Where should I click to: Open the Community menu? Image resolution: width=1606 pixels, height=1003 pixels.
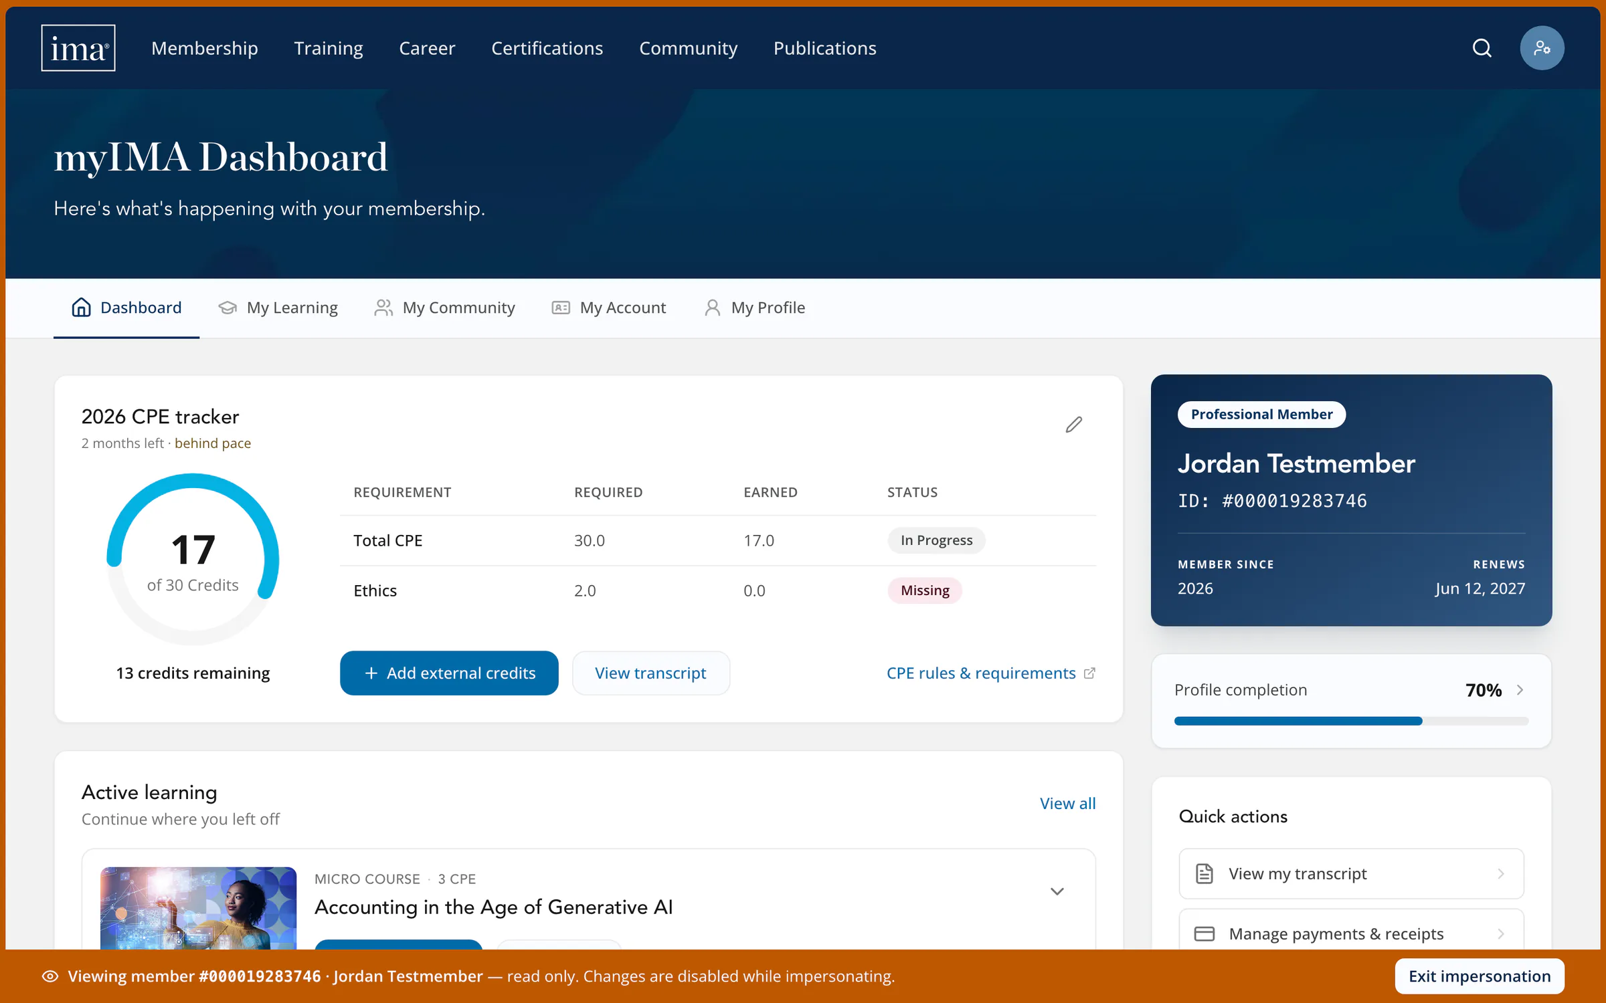689,48
